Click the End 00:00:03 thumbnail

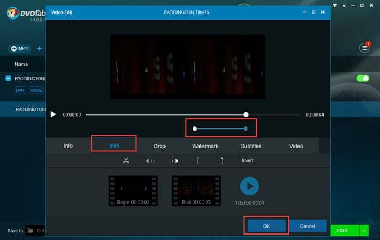tap(197, 191)
